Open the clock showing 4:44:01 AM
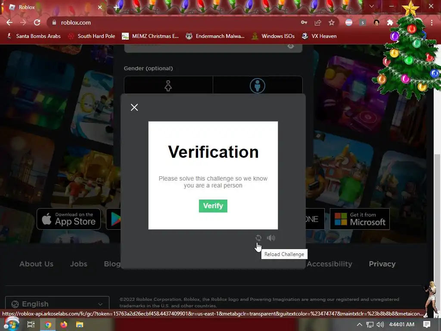 [402, 325]
